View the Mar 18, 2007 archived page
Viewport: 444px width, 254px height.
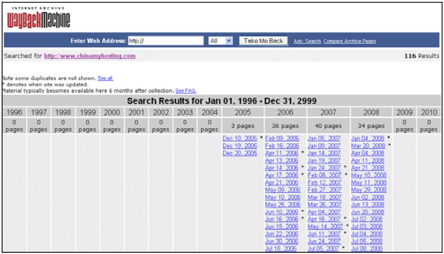point(324,197)
